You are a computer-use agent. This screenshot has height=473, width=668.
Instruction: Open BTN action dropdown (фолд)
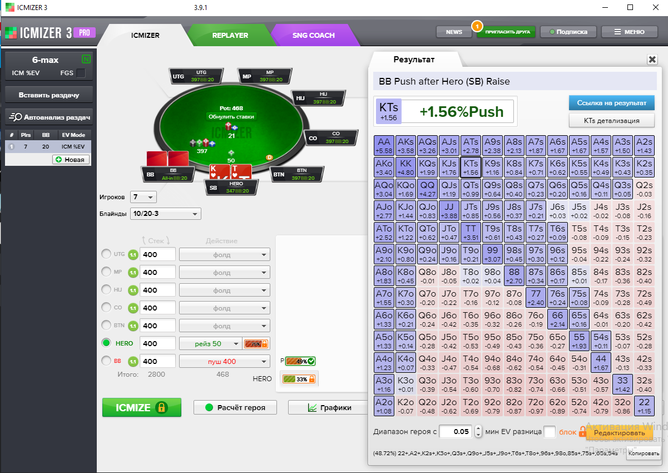225,326
